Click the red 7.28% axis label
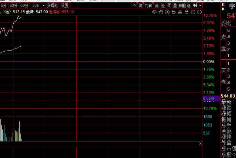The image size is (236, 158). point(209,30)
